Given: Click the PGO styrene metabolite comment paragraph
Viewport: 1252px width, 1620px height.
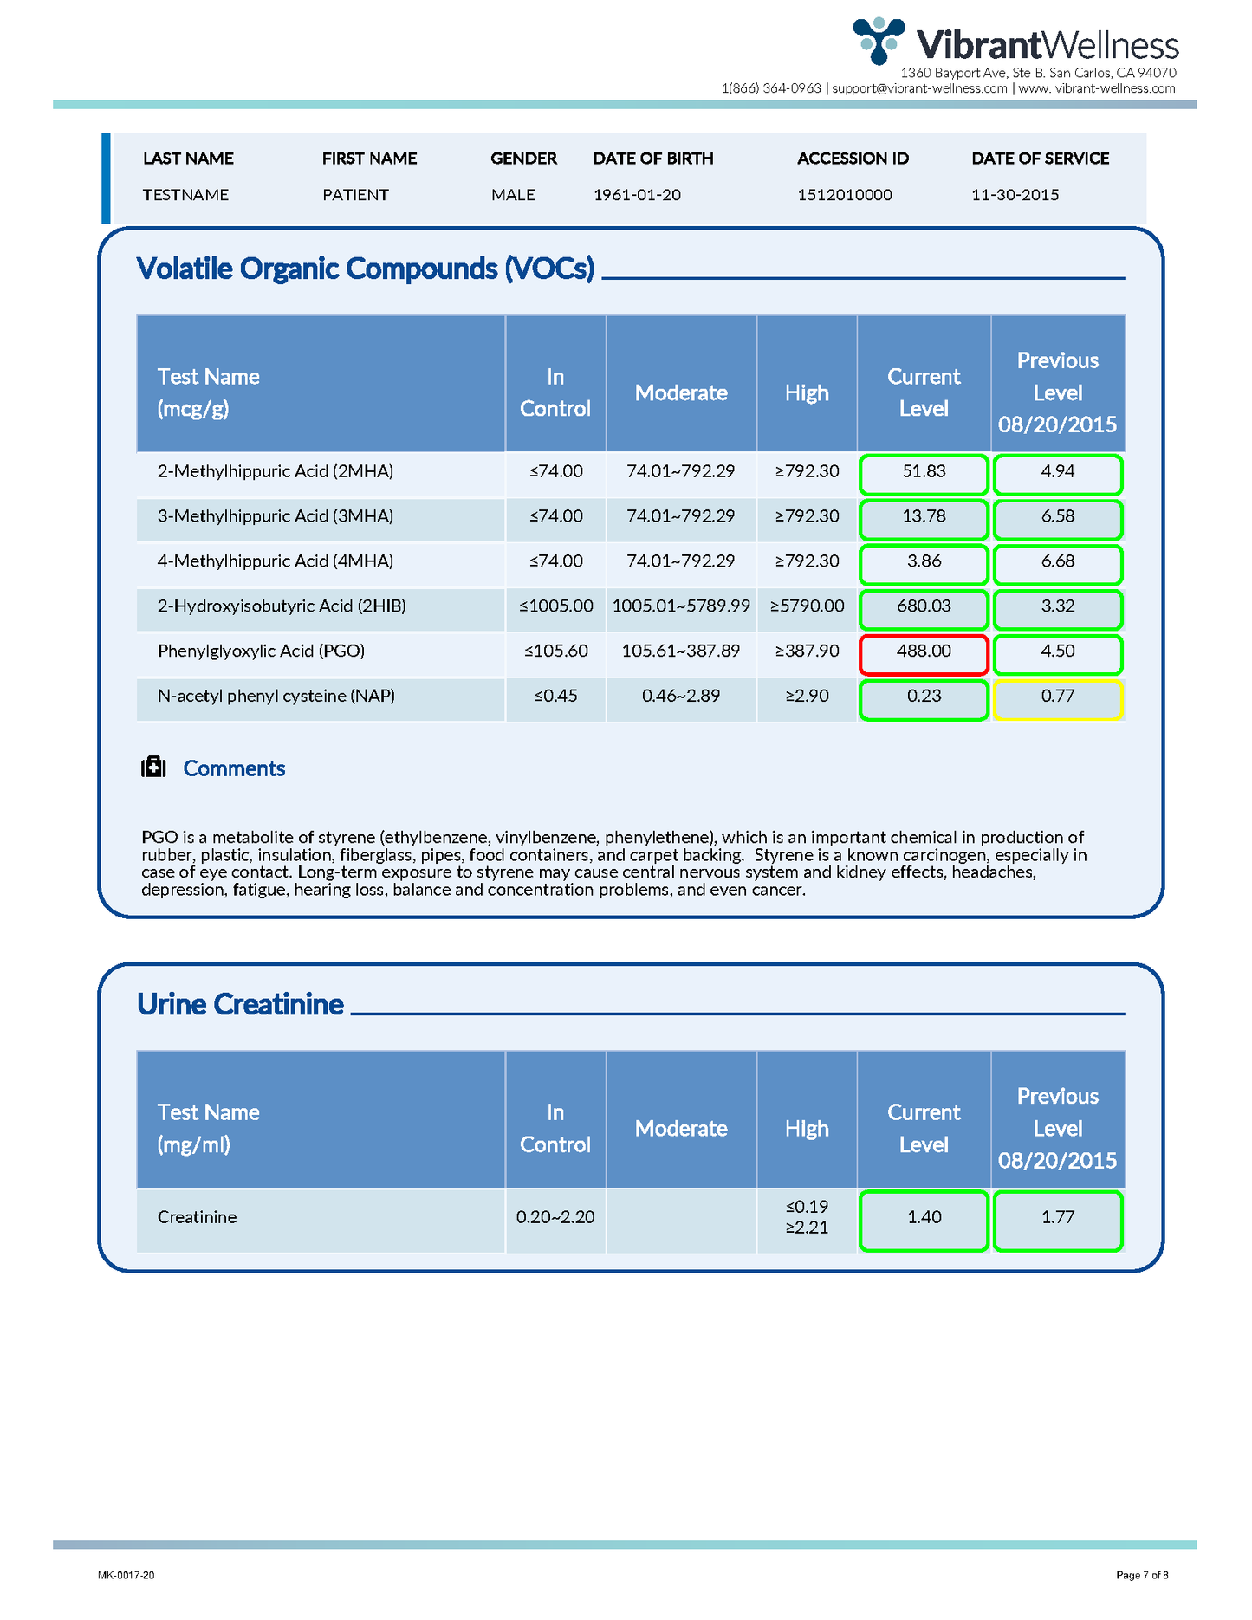Looking at the screenshot, I should pyautogui.click(x=615, y=863).
